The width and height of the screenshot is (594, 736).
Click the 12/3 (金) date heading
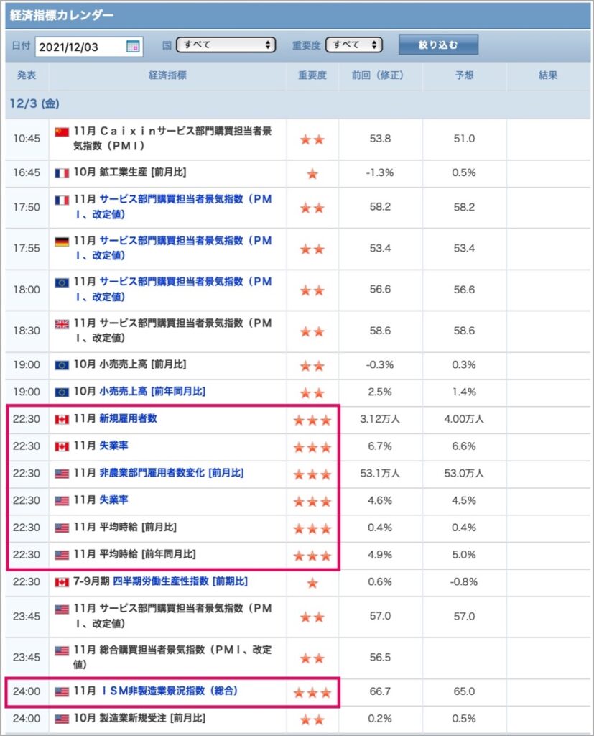[x=34, y=103]
